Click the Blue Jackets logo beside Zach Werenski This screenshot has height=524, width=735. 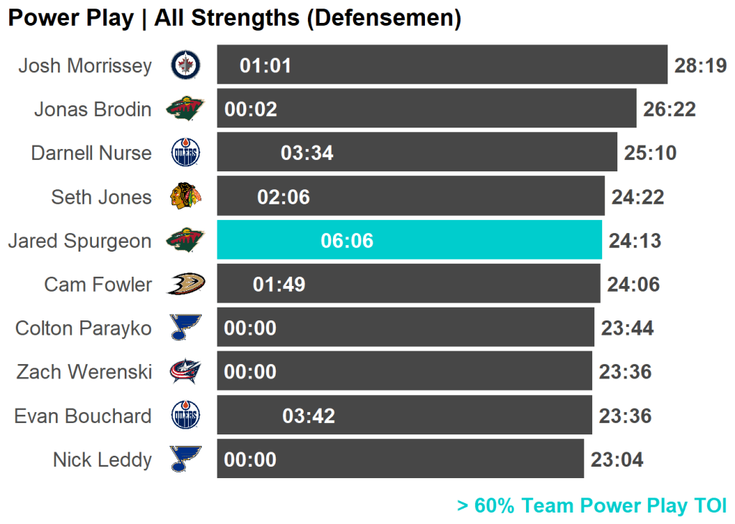(x=185, y=371)
